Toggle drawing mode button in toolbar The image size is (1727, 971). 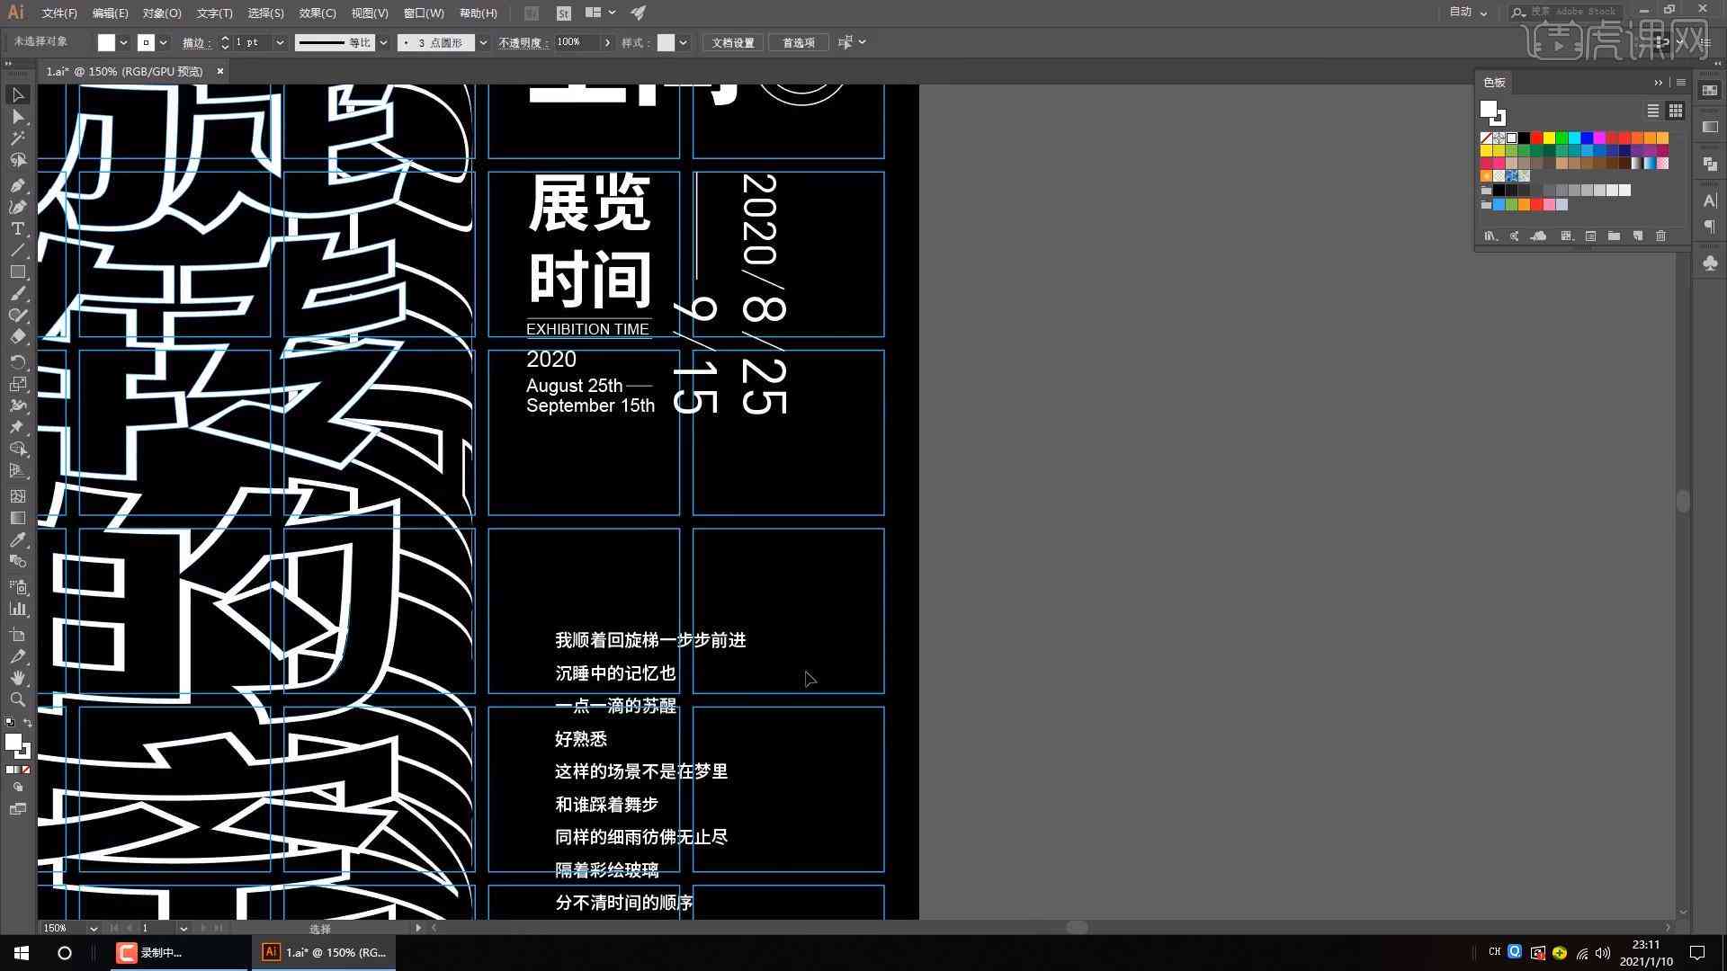point(17,787)
